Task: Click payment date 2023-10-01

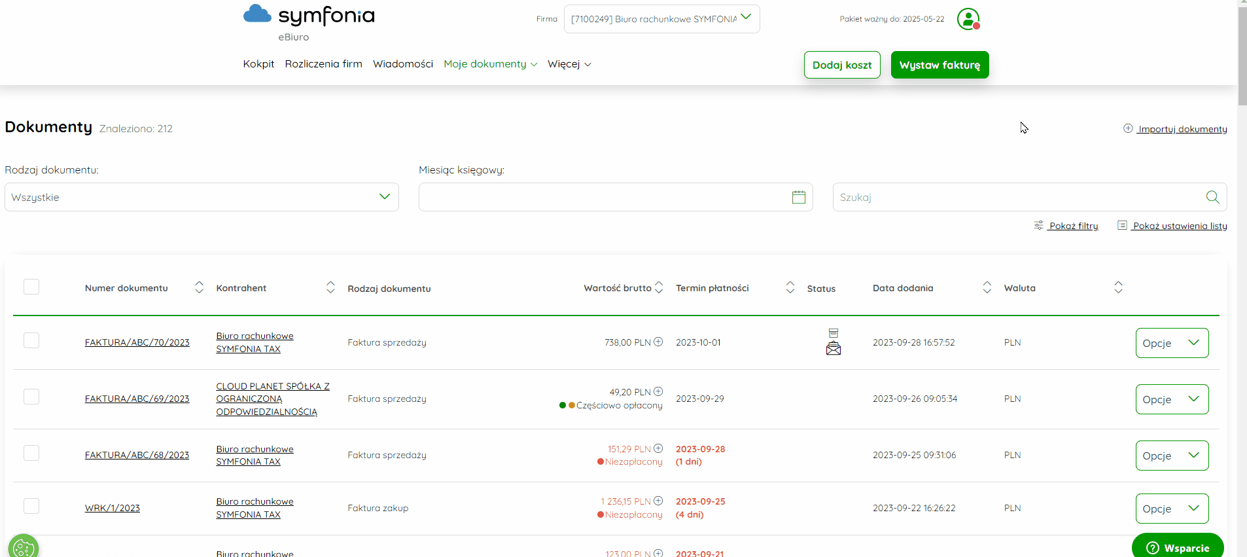Action: click(x=698, y=342)
